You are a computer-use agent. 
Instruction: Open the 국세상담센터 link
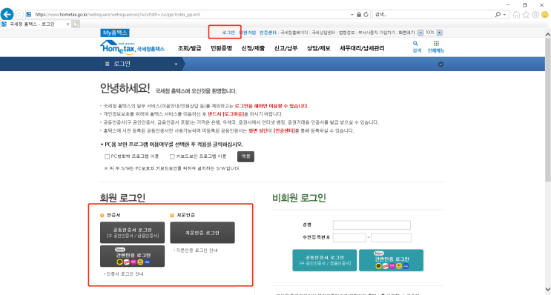coord(323,33)
